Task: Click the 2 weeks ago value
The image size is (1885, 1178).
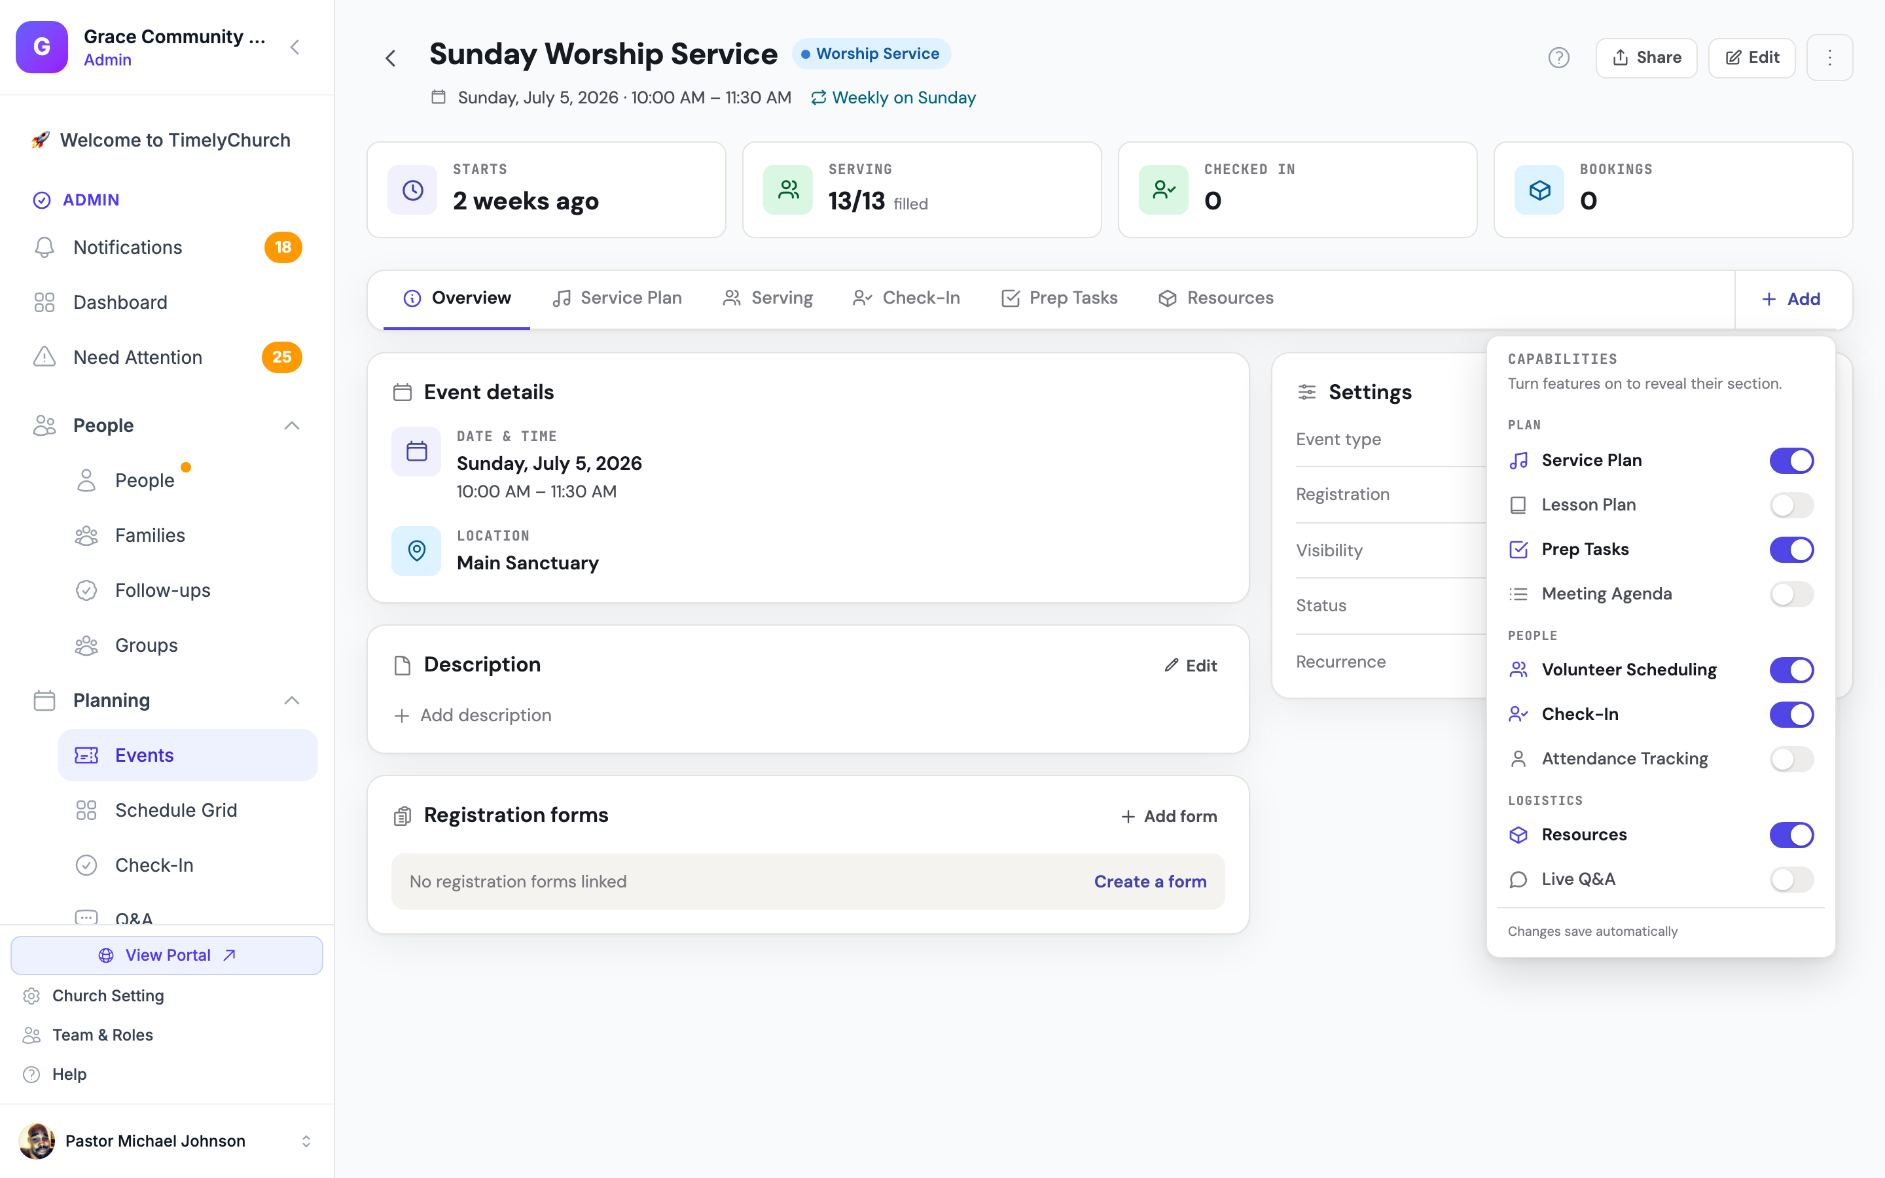Action: (526, 201)
